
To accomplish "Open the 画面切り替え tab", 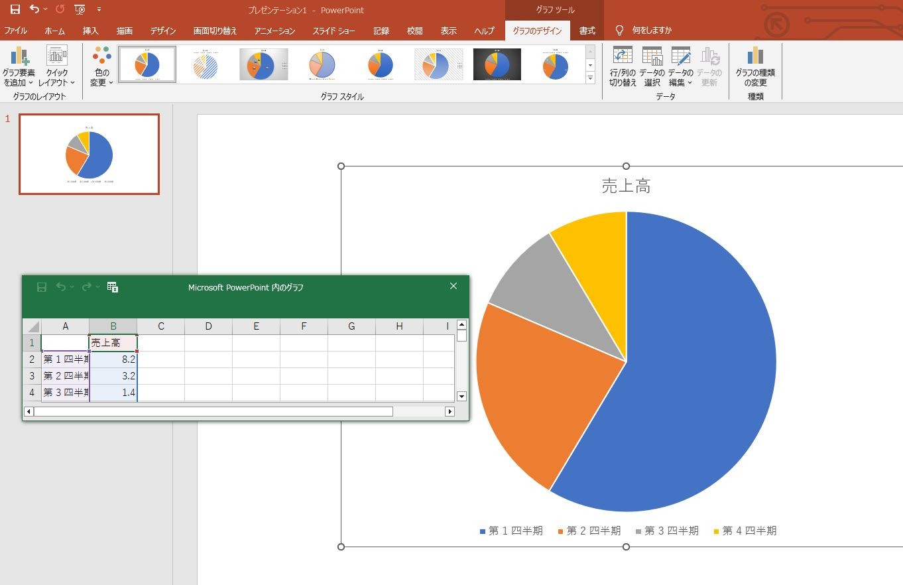I will (x=215, y=31).
